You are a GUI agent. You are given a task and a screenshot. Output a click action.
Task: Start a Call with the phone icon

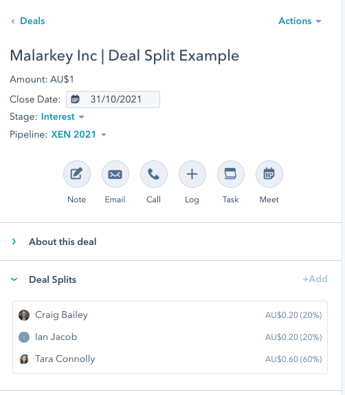tap(154, 174)
